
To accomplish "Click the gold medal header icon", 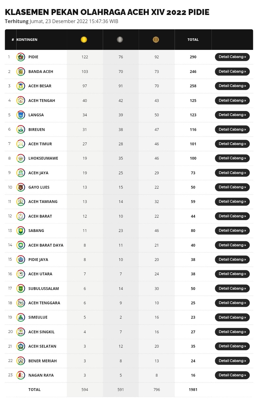I will tap(84, 40).
